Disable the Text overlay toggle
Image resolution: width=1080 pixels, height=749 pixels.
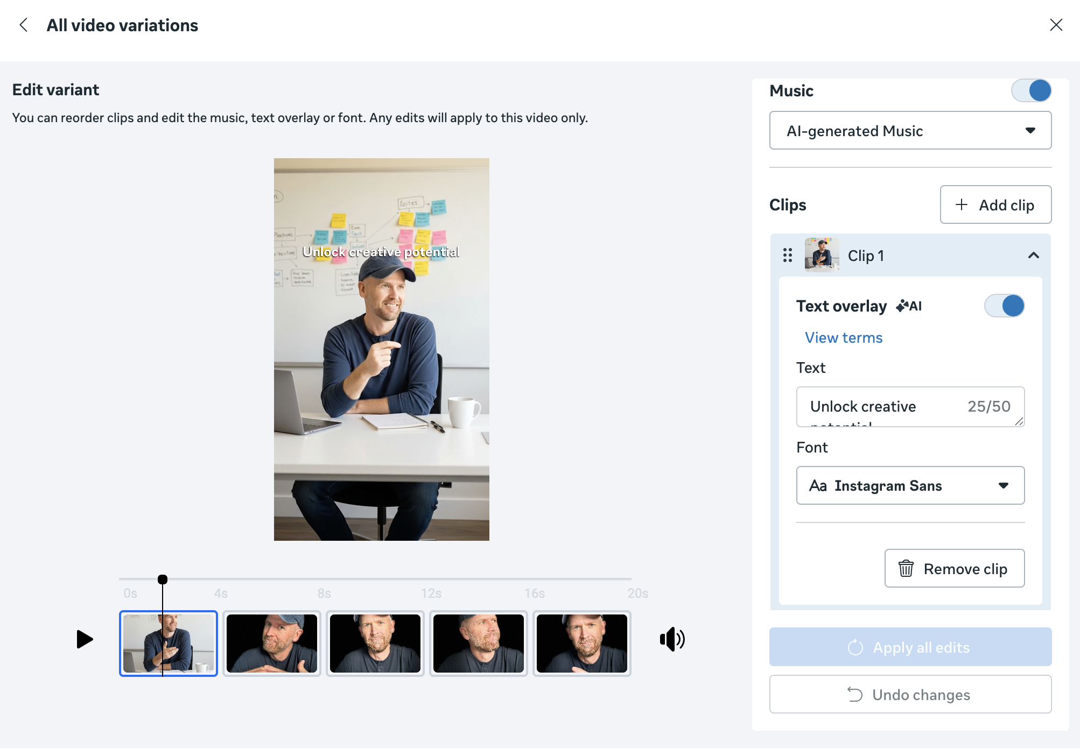[x=1004, y=306]
